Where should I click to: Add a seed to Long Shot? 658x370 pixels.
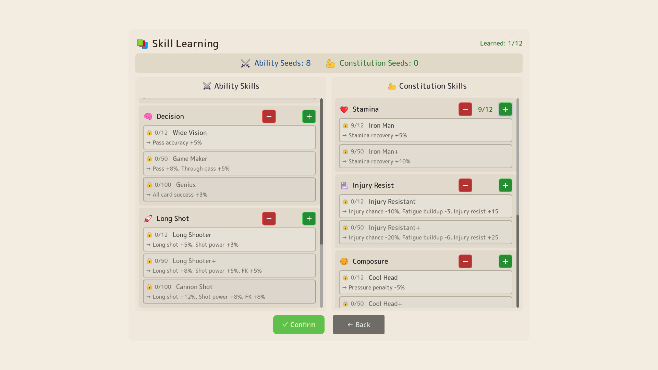[309, 219]
